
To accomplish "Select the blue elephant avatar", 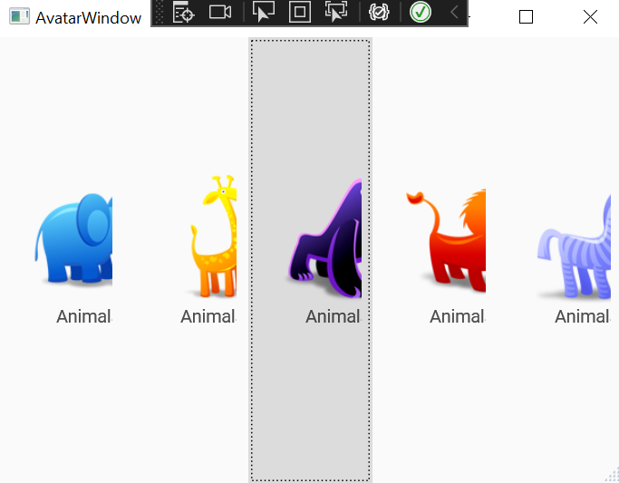I will [x=73, y=238].
